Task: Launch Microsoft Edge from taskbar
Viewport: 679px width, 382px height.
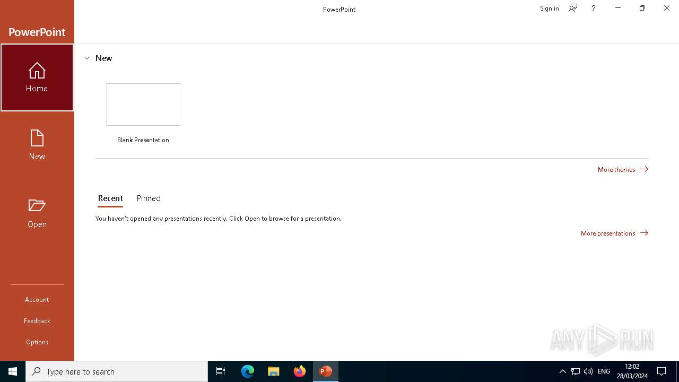Action: point(248,371)
